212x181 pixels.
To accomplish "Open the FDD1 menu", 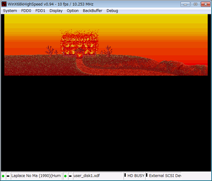I will 40,11.
